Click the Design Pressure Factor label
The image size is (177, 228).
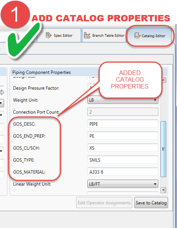point(36,88)
